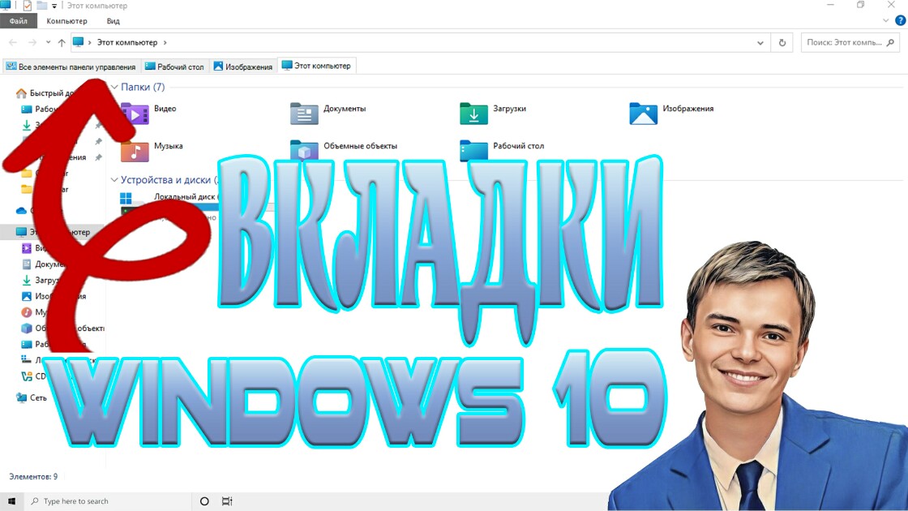908x511 pixels.
Task: Select the local disk icon in sidebar
Action: (27, 360)
